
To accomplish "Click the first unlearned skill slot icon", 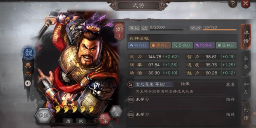I will 131,99.
